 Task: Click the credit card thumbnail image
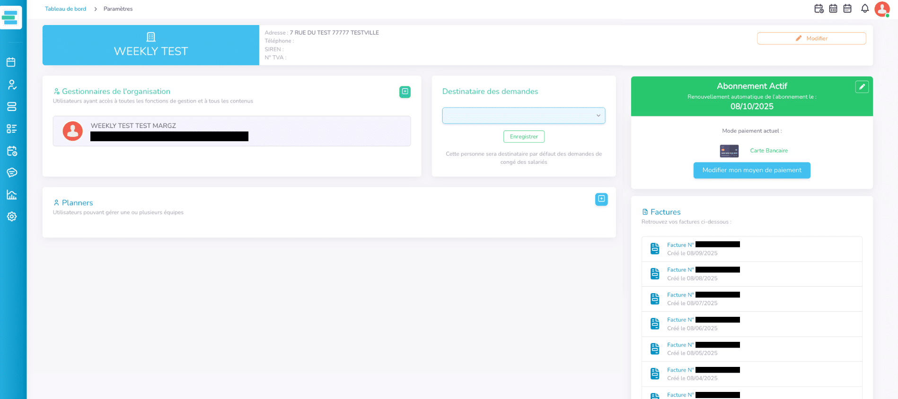pyautogui.click(x=729, y=151)
